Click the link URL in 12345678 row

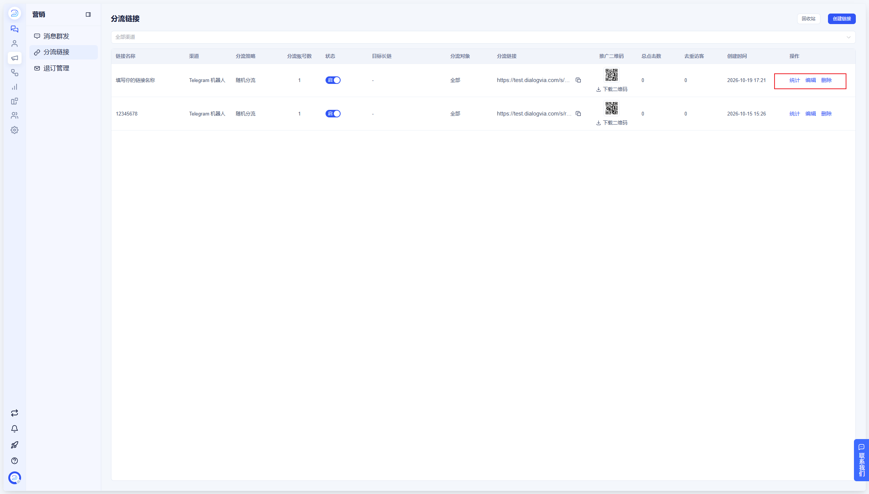[534, 114]
